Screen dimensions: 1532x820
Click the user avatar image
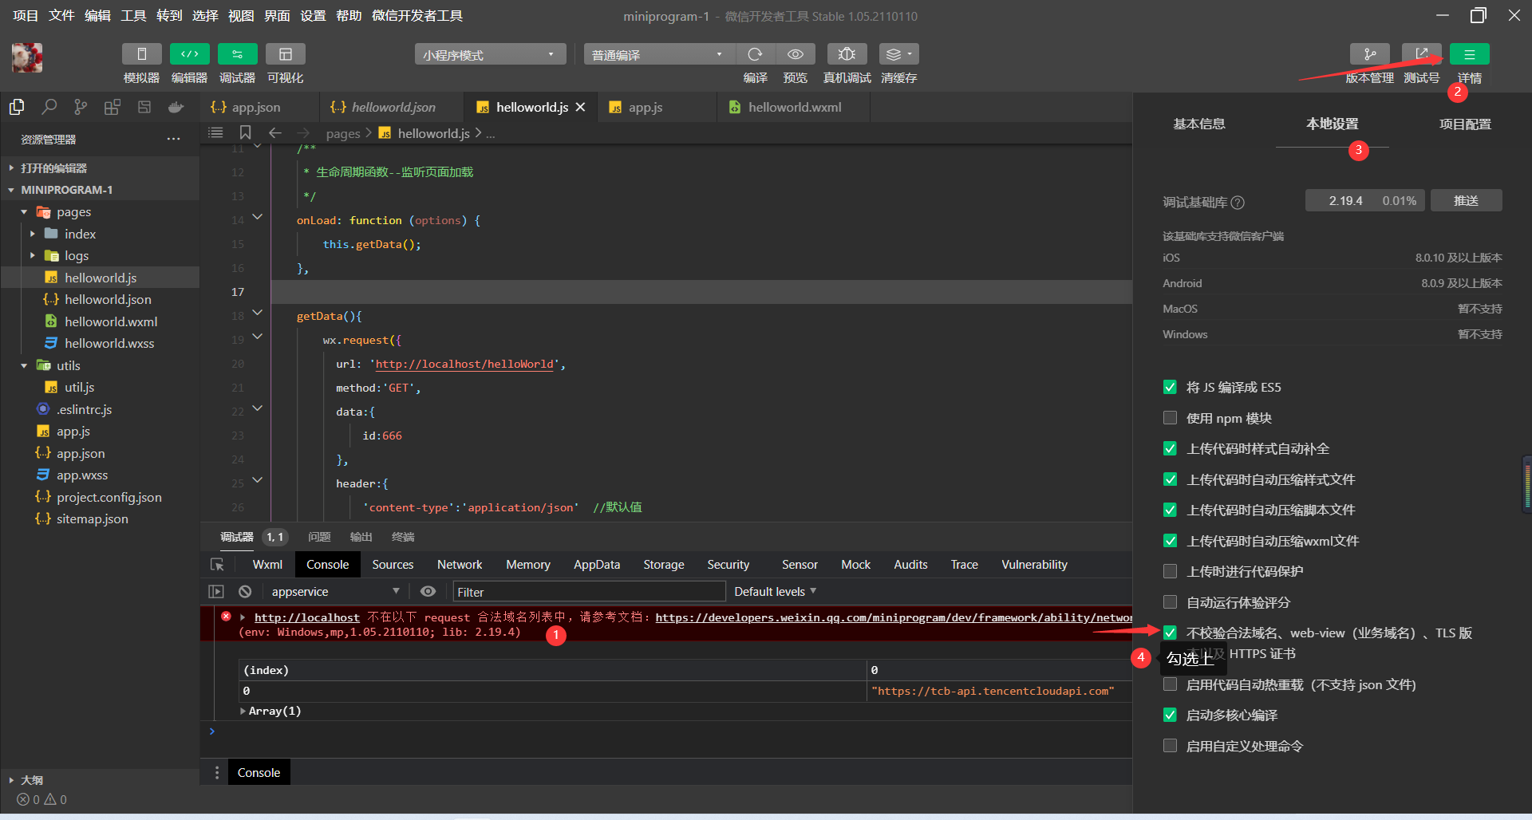coord(27,57)
